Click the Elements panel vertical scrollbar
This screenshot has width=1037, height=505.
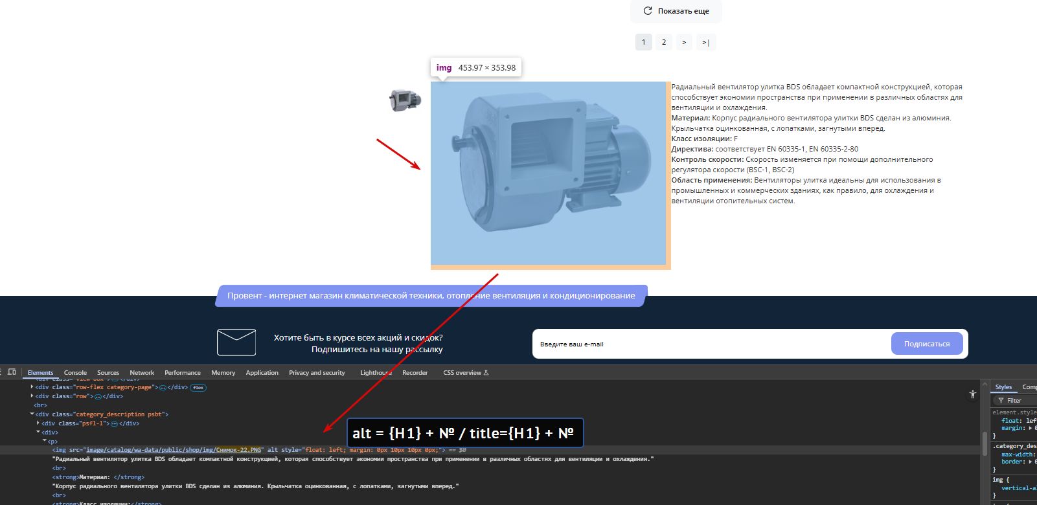click(x=985, y=443)
